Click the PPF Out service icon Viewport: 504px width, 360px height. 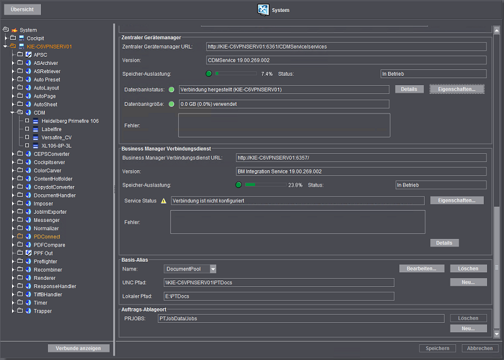(28, 253)
